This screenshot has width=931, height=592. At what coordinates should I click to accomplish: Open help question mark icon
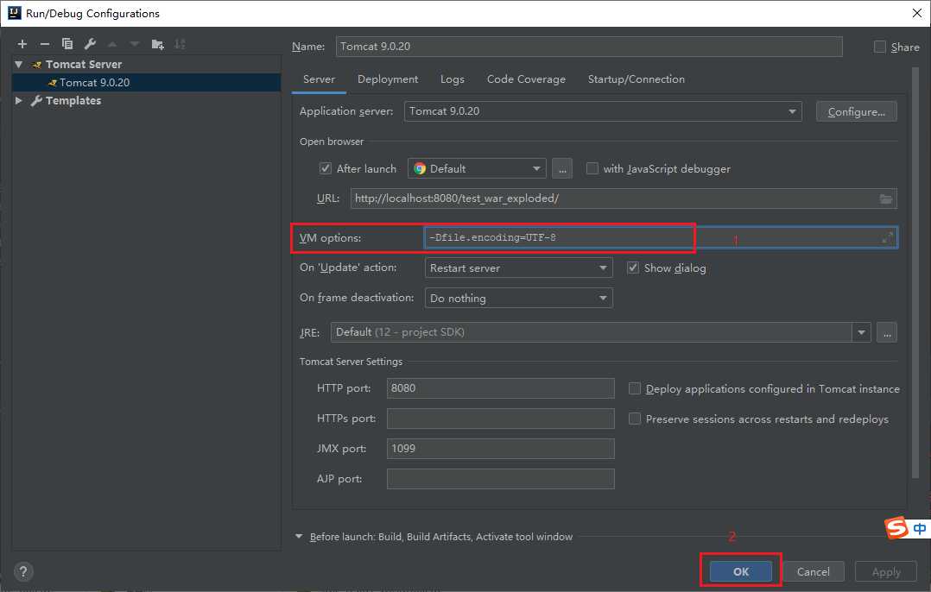(23, 572)
